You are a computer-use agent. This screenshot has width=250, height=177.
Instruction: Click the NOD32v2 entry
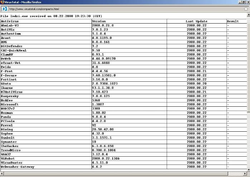[8, 108]
